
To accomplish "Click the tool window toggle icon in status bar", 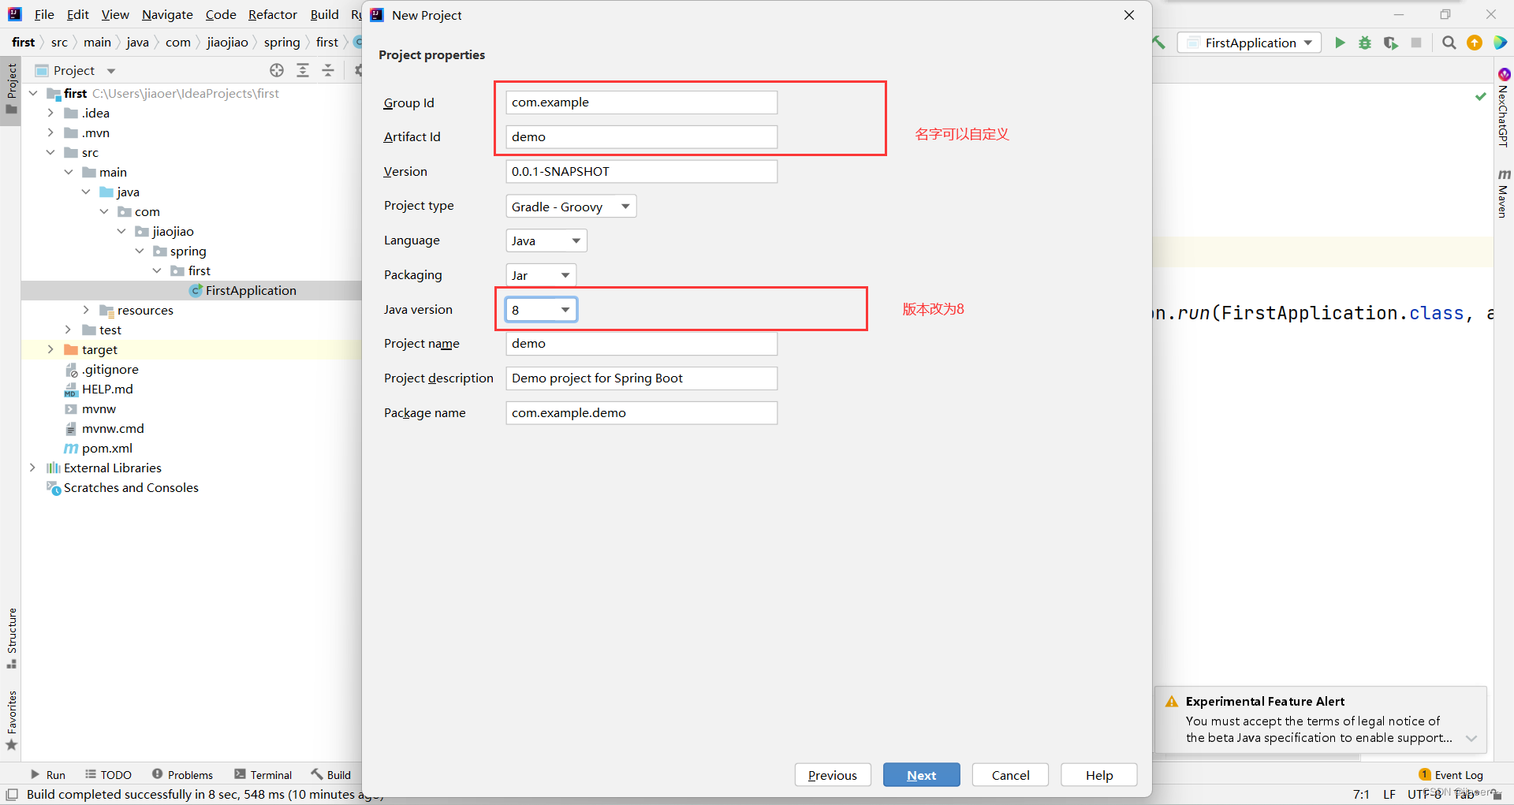I will point(12,794).
